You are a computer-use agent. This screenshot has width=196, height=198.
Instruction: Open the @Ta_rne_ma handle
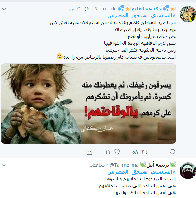(124, 165)
